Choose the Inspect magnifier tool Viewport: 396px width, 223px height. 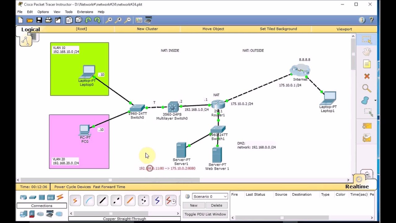[x=367, y=88]
